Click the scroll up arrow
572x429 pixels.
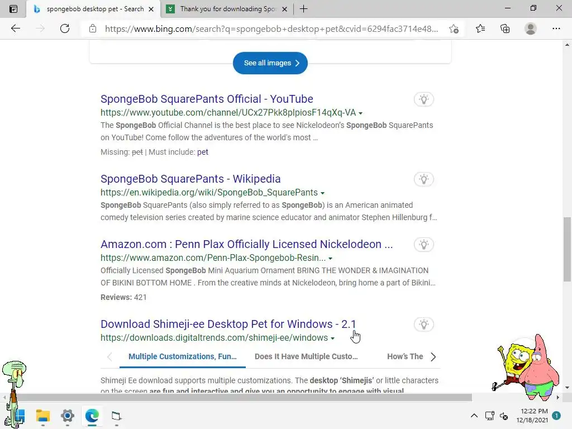[567, 45]
